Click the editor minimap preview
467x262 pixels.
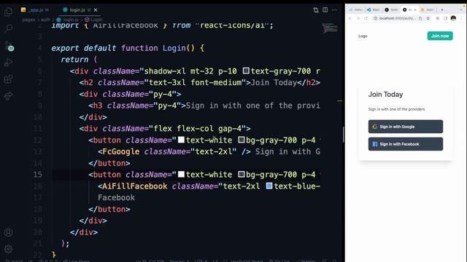[x=329, y=28]
